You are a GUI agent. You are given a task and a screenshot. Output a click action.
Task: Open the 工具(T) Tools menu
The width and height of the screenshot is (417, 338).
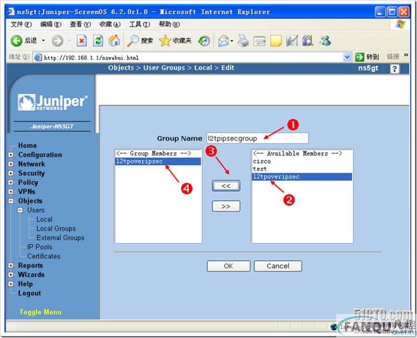[x=140, y=25]
